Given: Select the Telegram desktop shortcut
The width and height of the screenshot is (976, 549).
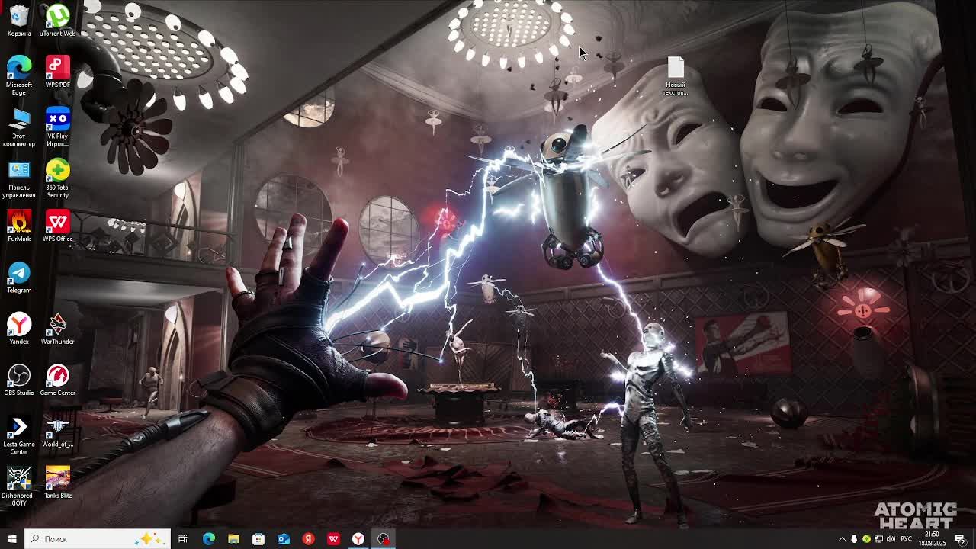Looking at the screenshot, I should [x=19, y=278].
